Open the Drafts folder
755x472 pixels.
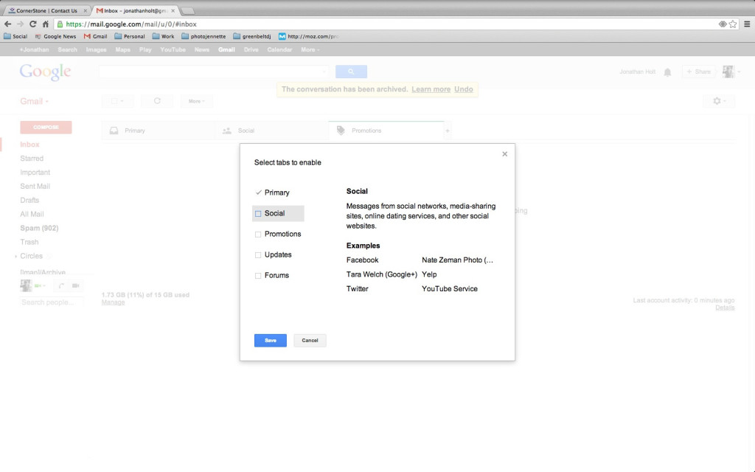point(29,201)
